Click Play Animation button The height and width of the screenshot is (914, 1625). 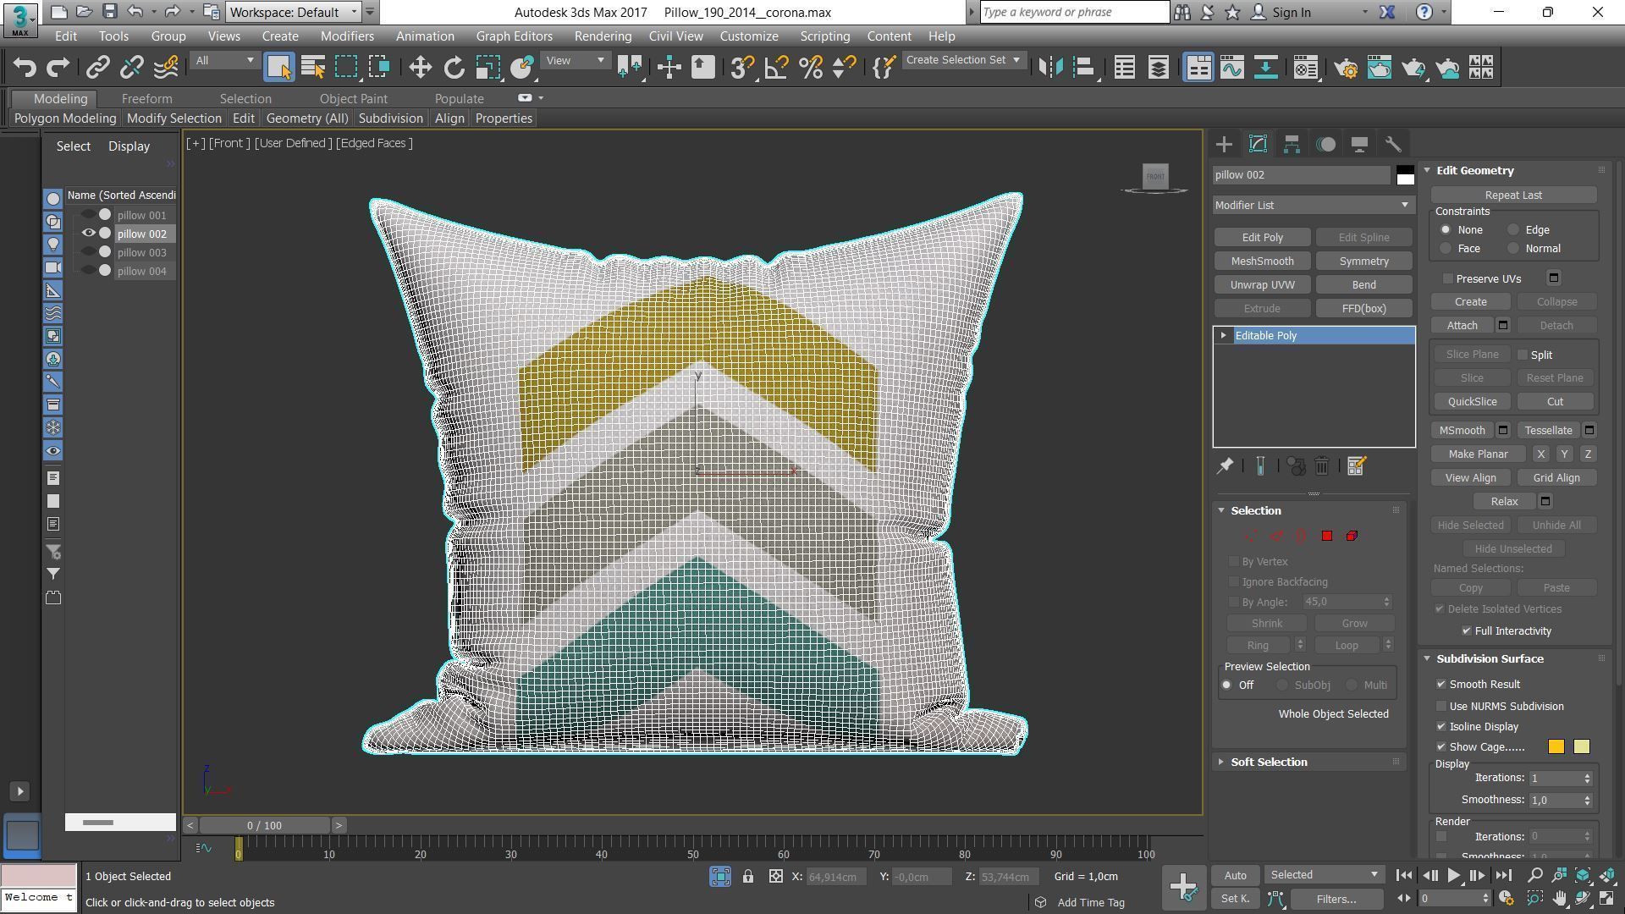pyautogui.click(x=1453, y=876)
